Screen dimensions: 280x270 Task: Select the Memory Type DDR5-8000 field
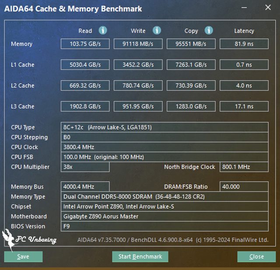(164, 196)
